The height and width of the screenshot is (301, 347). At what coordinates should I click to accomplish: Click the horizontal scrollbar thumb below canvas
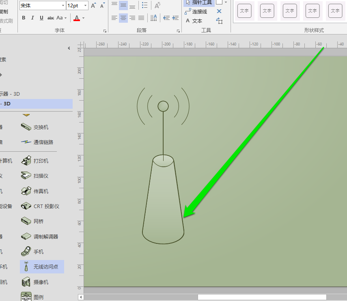[262, 297]
